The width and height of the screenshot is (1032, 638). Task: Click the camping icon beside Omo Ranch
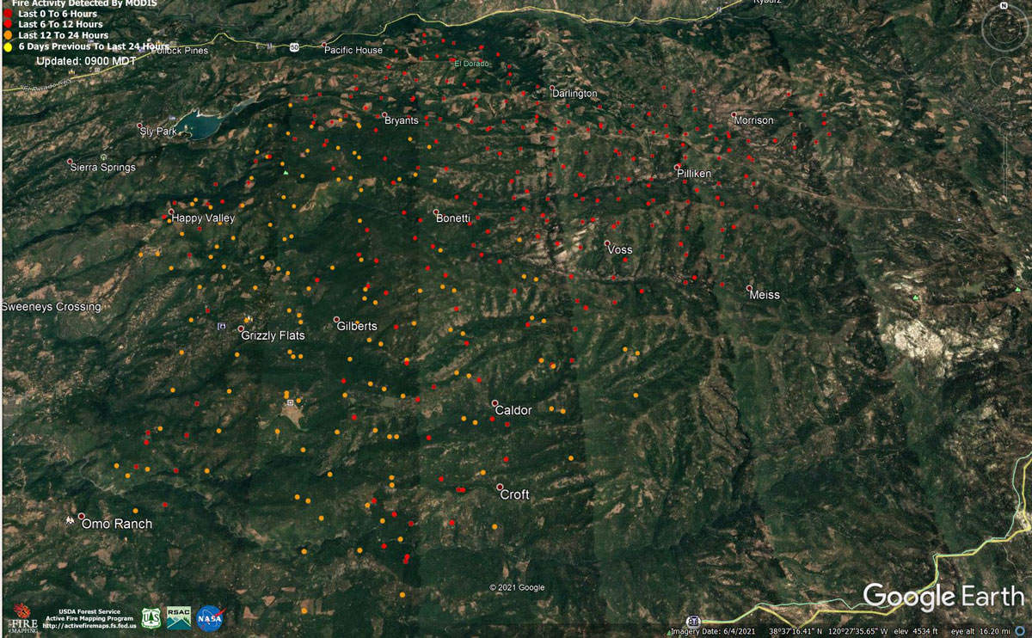click(x=69, y=520)
